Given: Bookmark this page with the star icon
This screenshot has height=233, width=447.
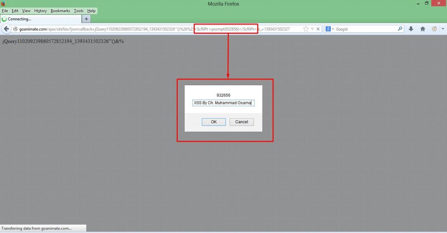Looking at the screenshot, I should pyautogui.click(x=306, y=29).
